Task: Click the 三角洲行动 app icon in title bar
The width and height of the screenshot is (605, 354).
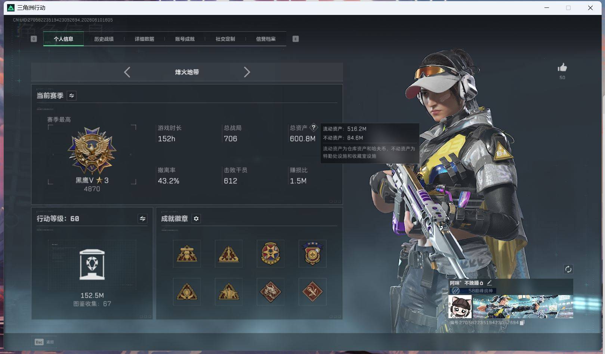Action: pyautogui.click(x=11, y=8)
